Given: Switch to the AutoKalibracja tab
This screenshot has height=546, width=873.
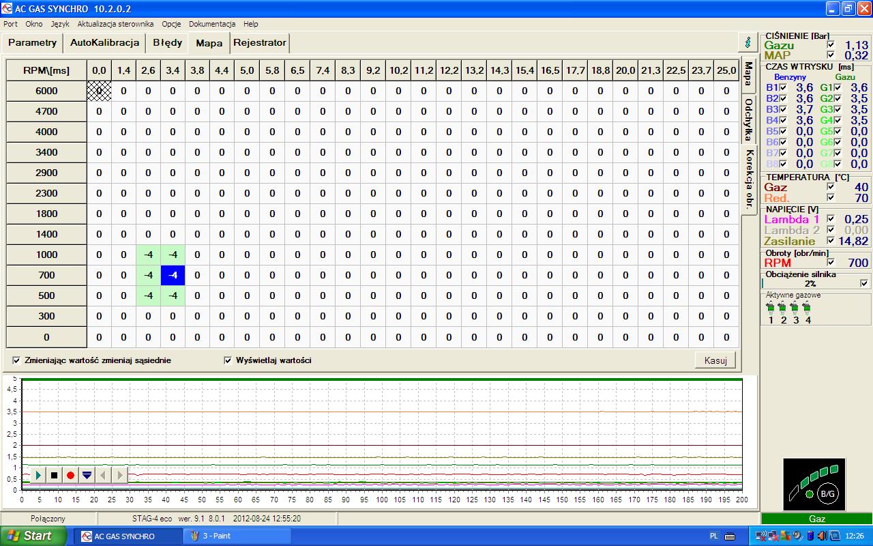Looking at the screenshot, I should (x=104, y=42).
